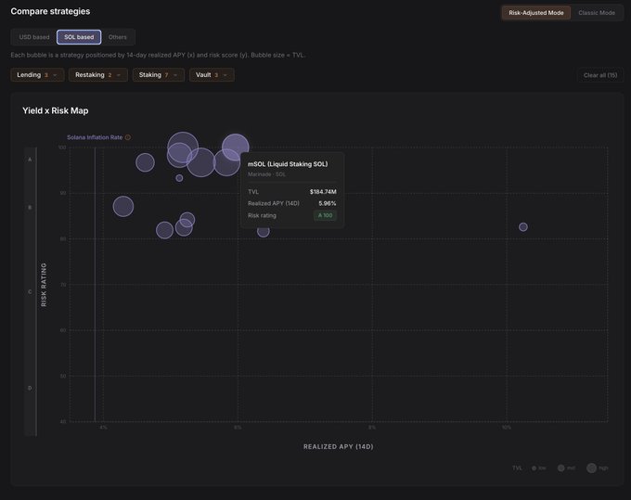The height and width of the screenshot is (500, 631).
Task: Select the Others tab
Action: (117, 37)
